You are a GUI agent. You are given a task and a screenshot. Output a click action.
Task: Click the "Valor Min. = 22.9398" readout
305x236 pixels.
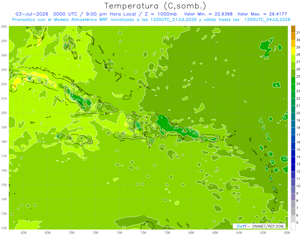208,14
